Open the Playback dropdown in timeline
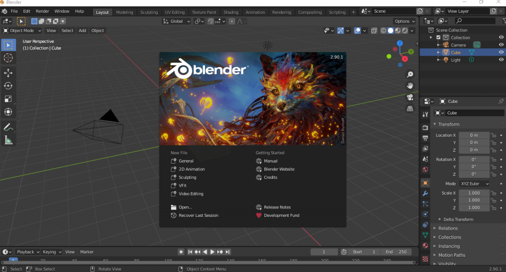 point(28,252)
